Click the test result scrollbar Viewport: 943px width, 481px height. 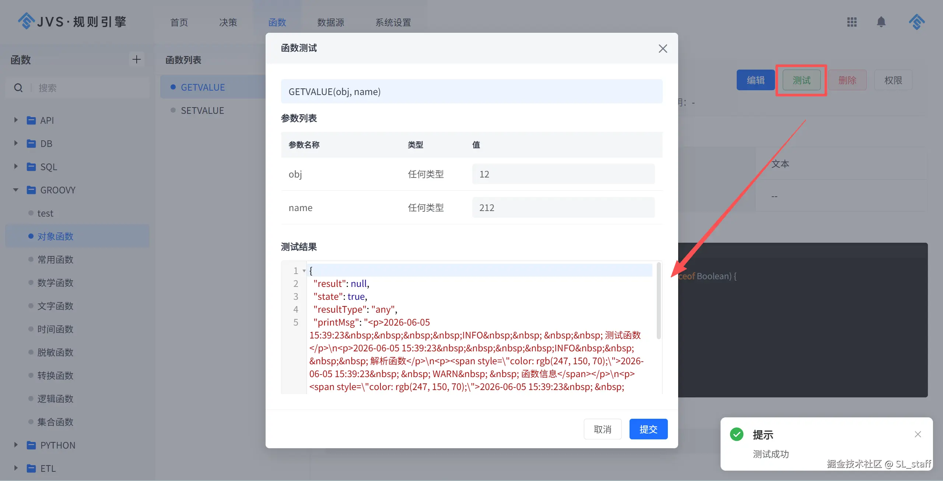click(659, 301)
